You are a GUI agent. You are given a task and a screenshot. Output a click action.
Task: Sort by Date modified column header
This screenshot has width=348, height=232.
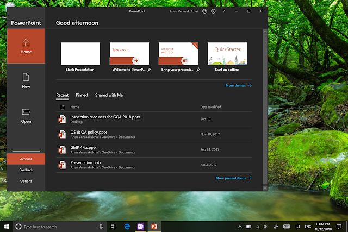pos(210,107)
